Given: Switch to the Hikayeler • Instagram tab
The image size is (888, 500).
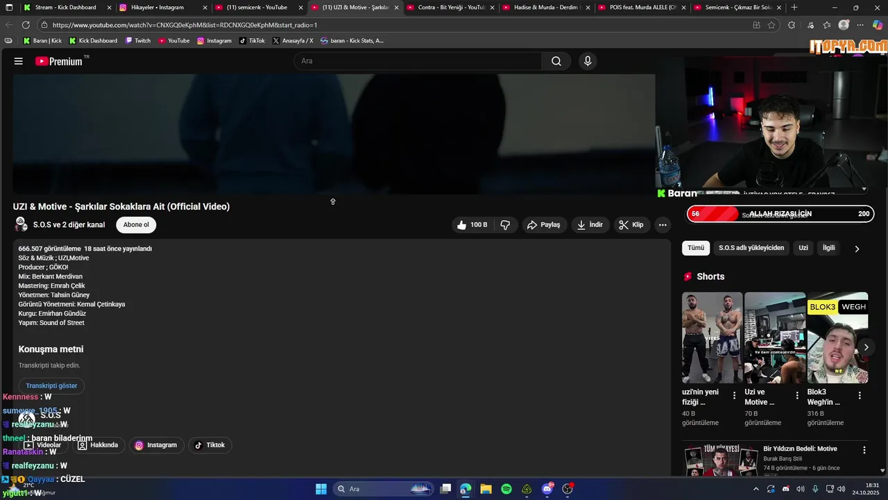Looking at the screenshot, I should pos(162,8).
